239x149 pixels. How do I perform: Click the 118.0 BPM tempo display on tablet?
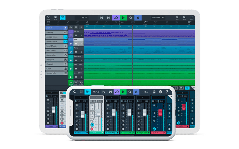point(155,18)
